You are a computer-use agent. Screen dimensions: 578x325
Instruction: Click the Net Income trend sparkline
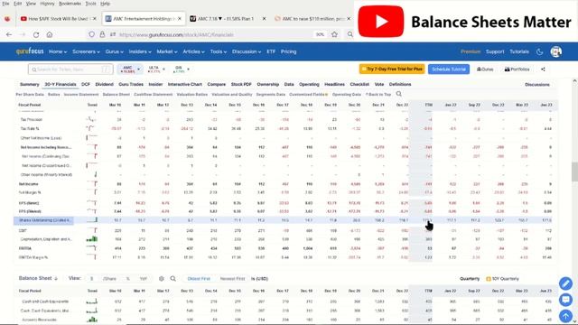tap(92, 183)
